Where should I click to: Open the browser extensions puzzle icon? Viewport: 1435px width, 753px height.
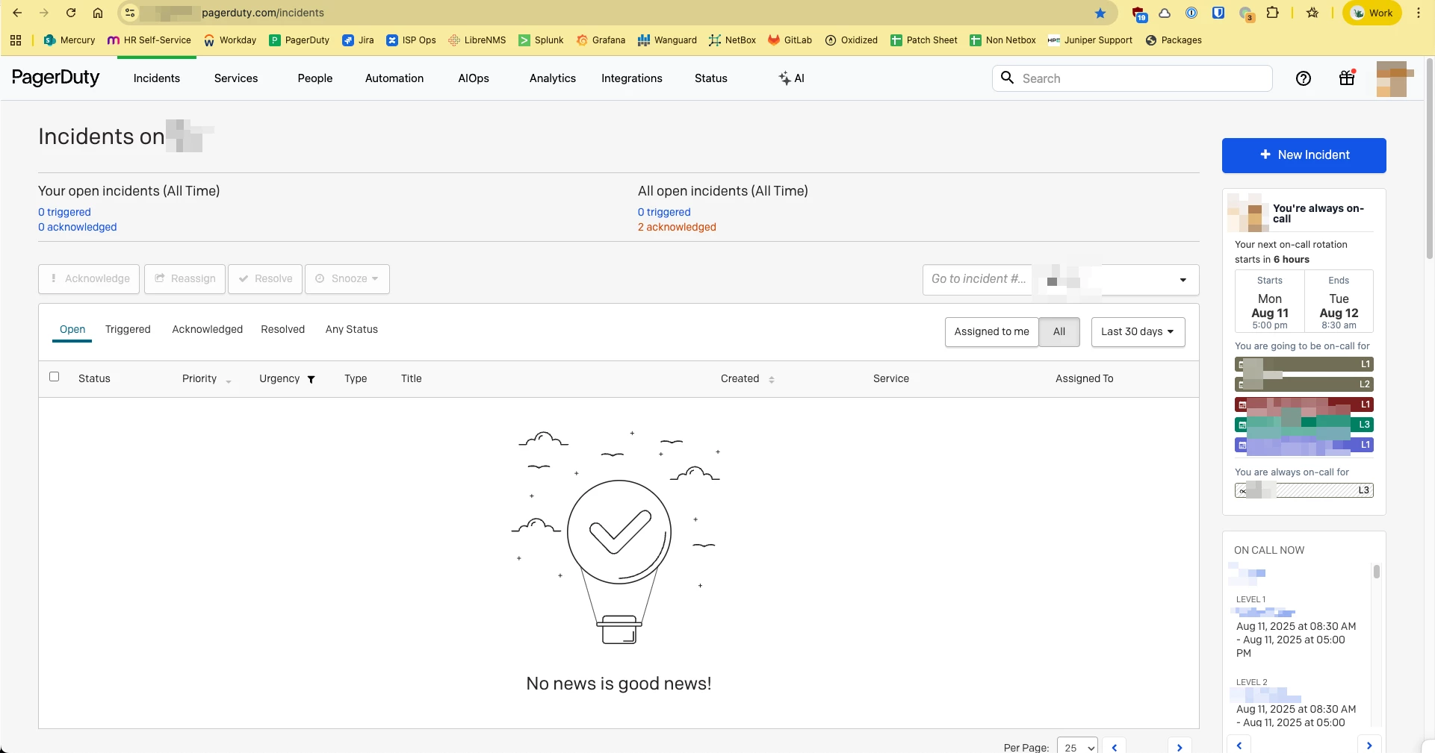click(x=1273, y=13)
